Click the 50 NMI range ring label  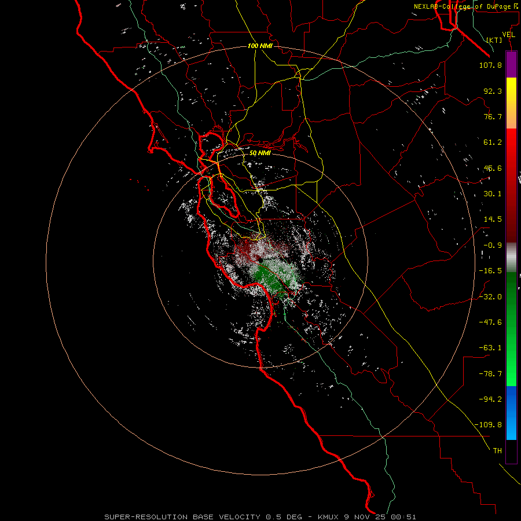260,153
